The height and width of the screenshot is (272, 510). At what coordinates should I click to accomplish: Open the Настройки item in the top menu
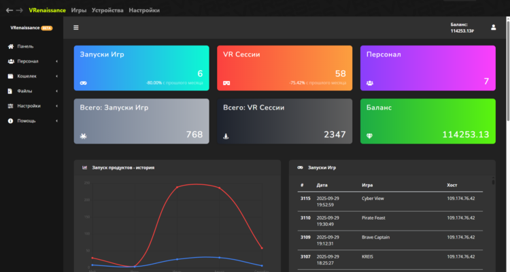click(x=144, y=10)
